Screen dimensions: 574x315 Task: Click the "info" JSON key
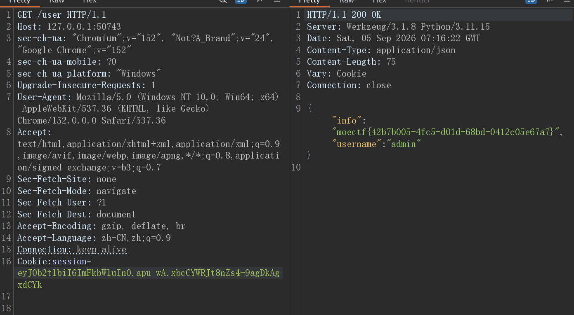click(x=347, y=121)
